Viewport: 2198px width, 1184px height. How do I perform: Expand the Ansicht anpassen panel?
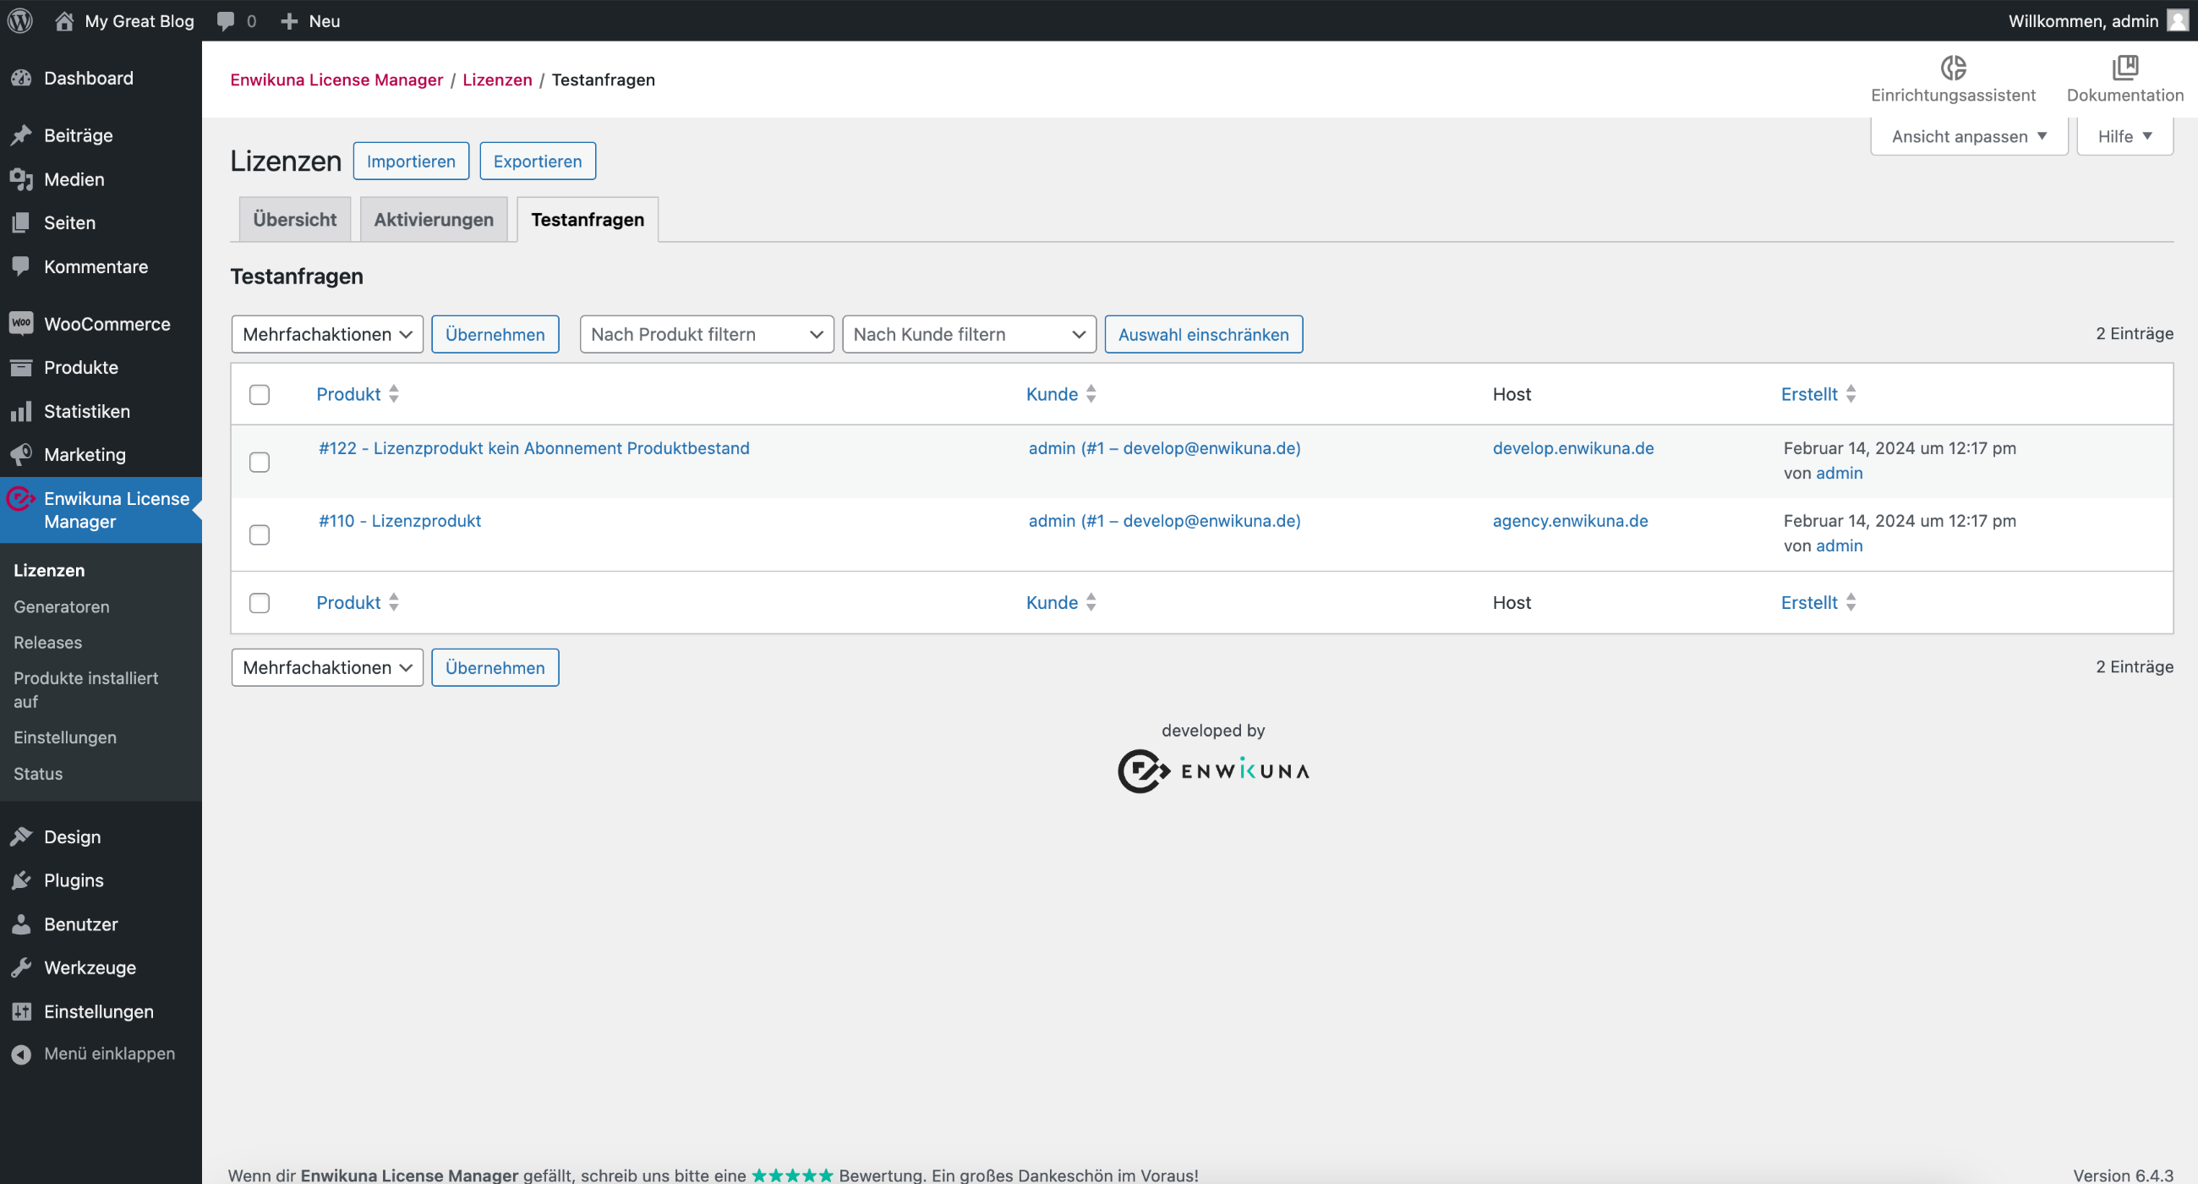1970,135
